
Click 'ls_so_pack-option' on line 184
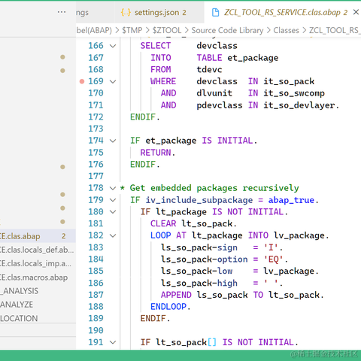205,259
